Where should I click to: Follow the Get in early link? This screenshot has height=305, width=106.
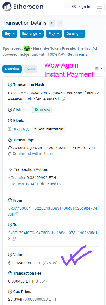(x=78, y=55)
